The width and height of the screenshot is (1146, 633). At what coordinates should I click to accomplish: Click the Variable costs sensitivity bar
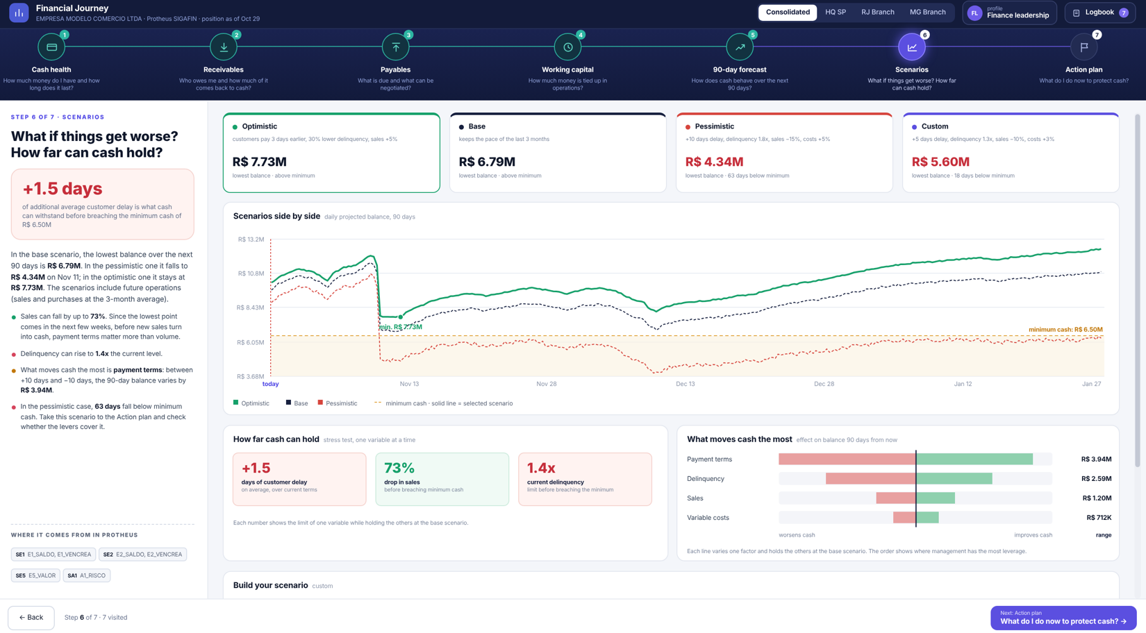click(x=915, y=518)
